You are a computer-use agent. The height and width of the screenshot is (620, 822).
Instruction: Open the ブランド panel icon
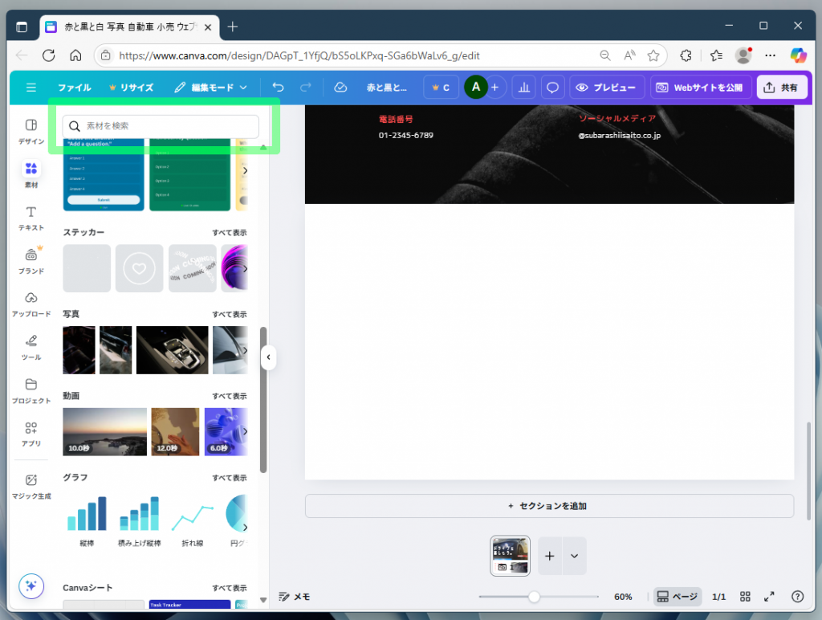pyautogui.click(x=31, y=260)
